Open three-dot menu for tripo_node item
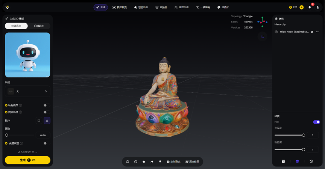This screenshot has height=169, width=325. pyautogui.click(x=318, y=32)
